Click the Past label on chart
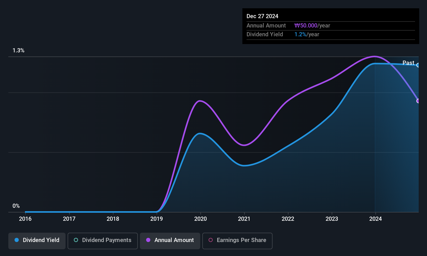This screenshot has height=256, width=427. [x=408, y=63]
